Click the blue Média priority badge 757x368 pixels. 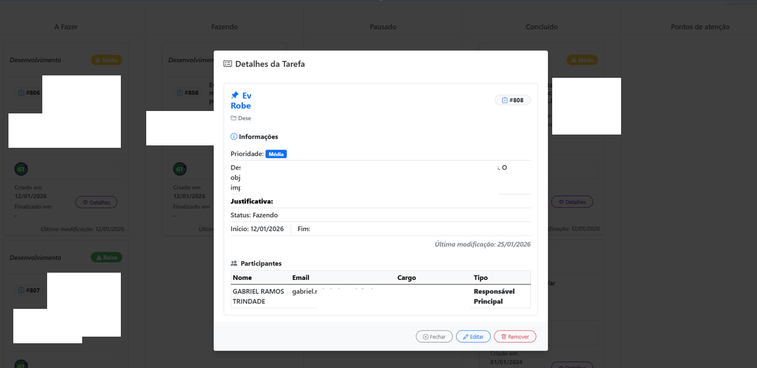point(276,154)
